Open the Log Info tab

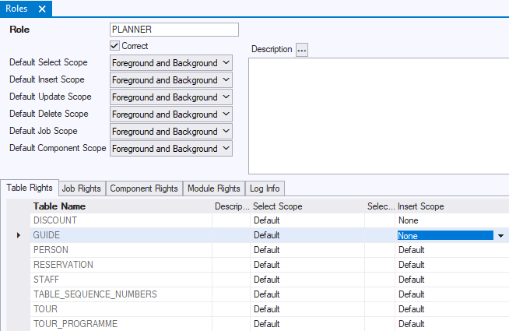265,188
